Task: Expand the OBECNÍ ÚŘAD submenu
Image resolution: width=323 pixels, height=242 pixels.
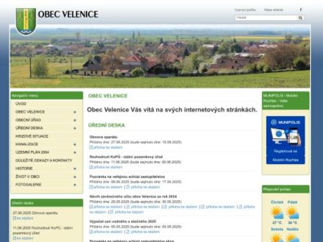Action: coord(75,120)
